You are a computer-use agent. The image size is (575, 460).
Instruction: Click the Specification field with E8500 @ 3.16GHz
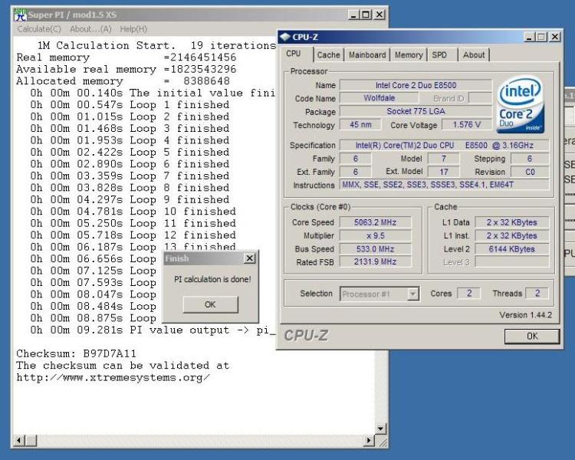(x=444, y=145)
